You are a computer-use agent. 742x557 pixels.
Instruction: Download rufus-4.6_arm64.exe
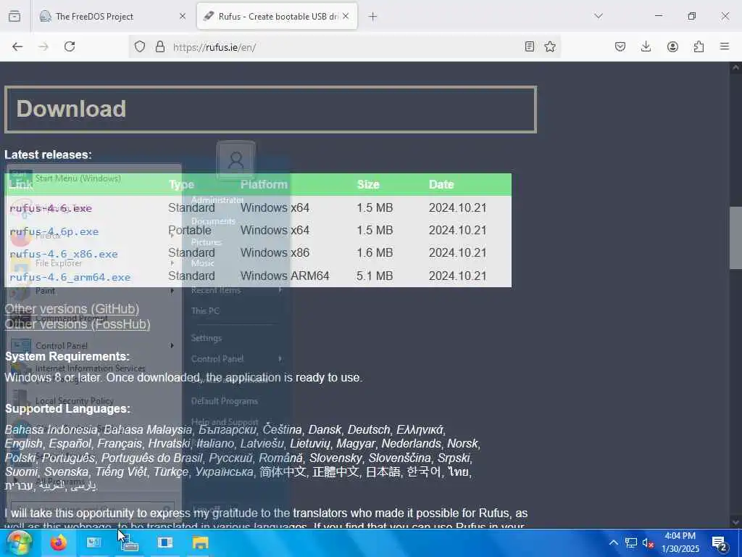[70, 277]
